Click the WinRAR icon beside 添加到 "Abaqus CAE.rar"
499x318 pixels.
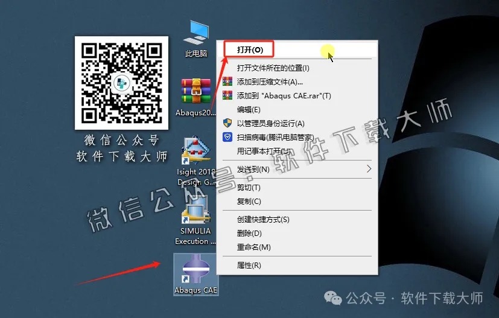coord(227,95)
